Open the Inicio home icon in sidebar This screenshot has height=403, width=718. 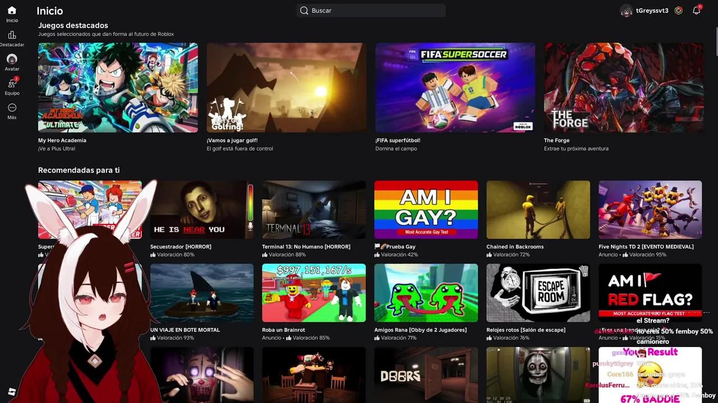point(12,11)
